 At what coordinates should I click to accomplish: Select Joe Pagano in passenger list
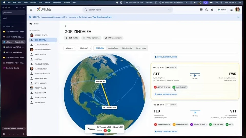coord(43,102)
